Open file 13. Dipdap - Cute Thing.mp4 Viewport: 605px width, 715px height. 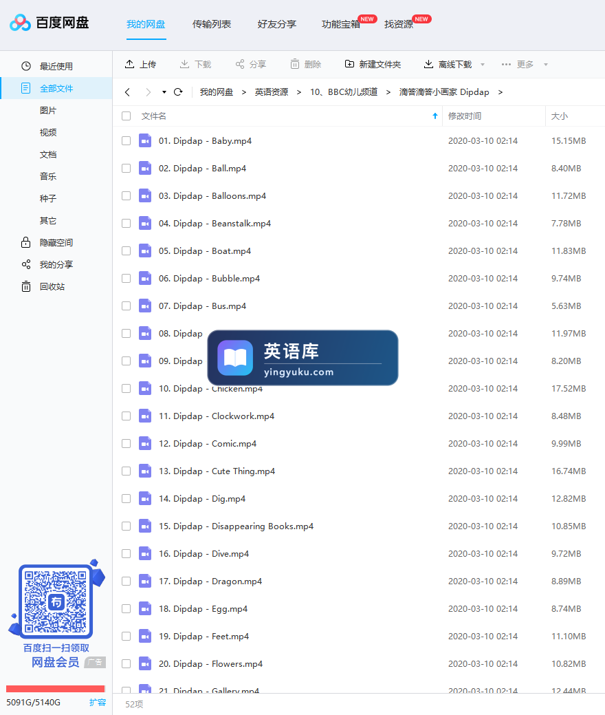click(217, 471)
